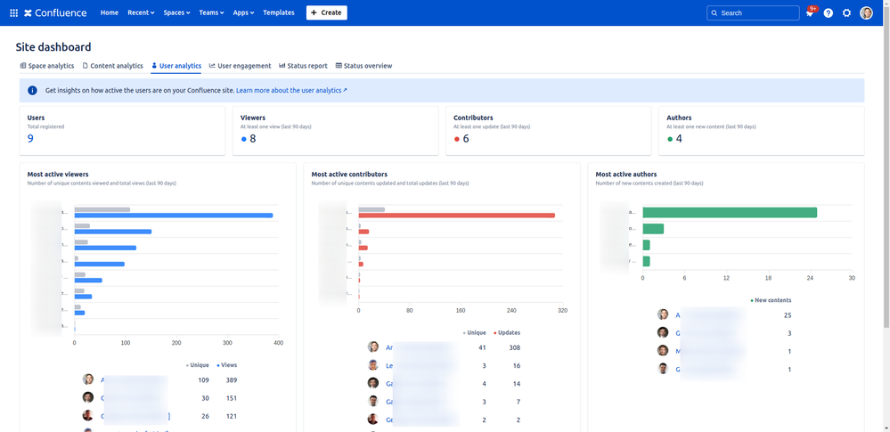This screenshot has width=890, height=432.
Task: Open the user profile avatar menu
Action: [x=866, y=13]
